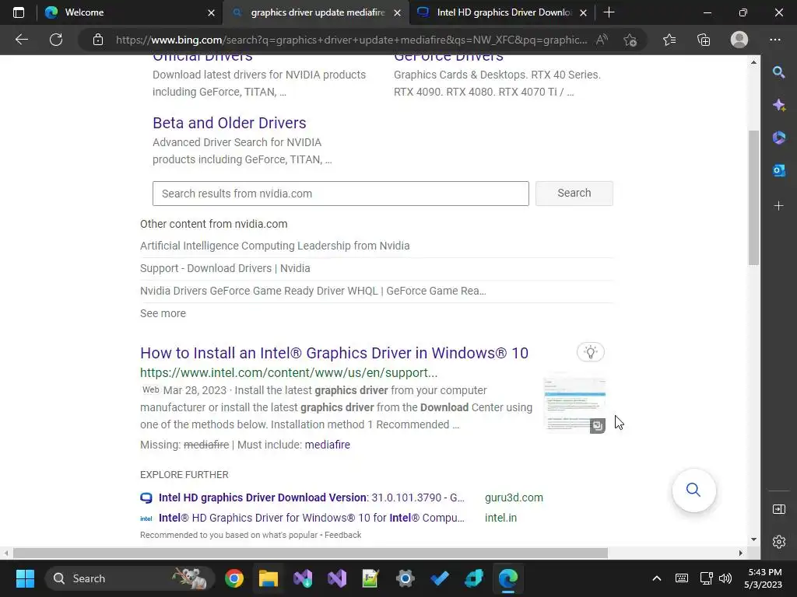This screenshot has width=797, height=597.
Task: Click intel.in source link
Action: click(500, 518)
